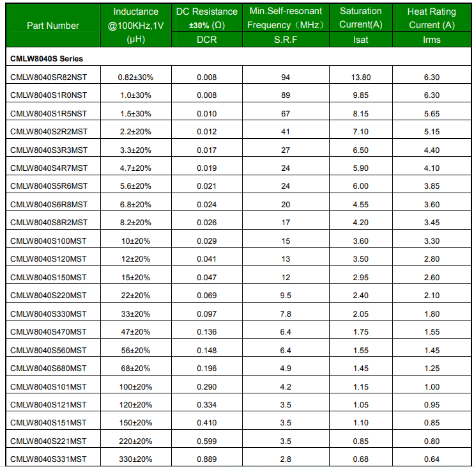This screenshot has height=467, width=474.
Task: Select S.R.F value 2.8
Action: click(286, 459)
